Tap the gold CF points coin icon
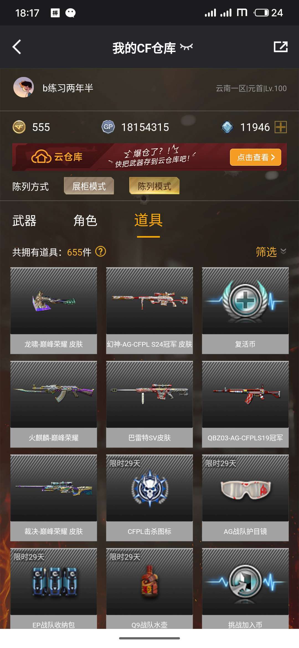Viewport: 299px width, 648px height. [19, 127]
